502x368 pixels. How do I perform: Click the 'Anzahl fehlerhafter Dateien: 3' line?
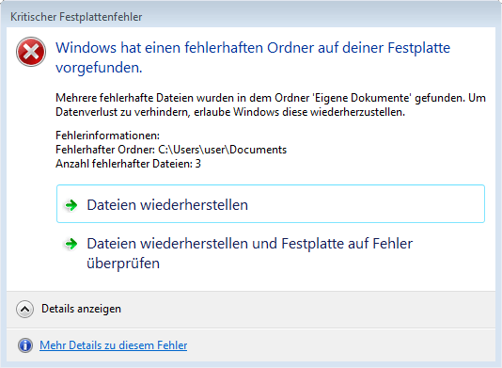128,164
